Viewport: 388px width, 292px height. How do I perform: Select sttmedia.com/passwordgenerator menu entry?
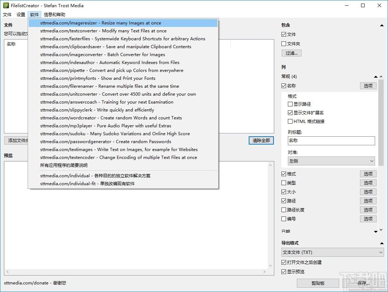pyautogui.click(x=123, y=142)
